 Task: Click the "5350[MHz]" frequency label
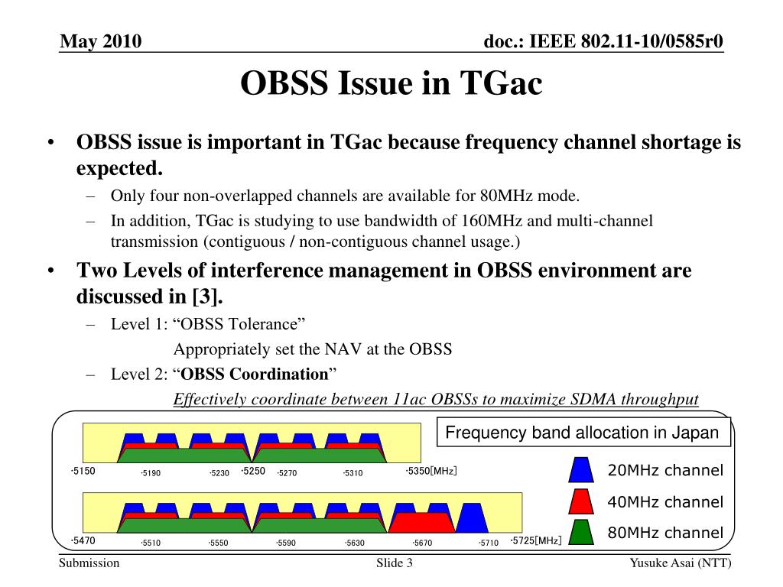point(431,471)
